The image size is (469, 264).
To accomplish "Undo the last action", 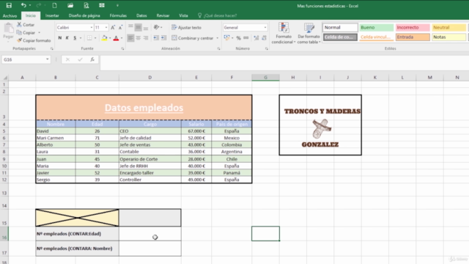I will [23, 5].
